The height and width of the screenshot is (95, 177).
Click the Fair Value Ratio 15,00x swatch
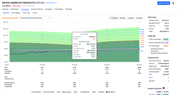tap(166, 46)
